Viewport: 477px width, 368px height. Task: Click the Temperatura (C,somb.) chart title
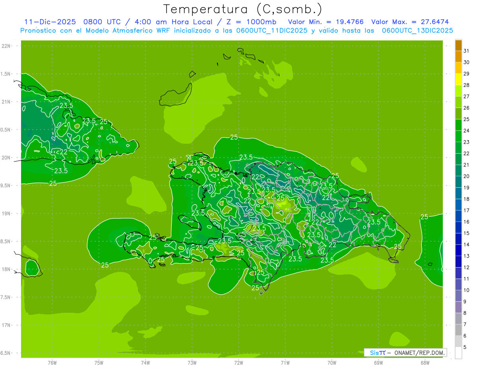(242, 9)
